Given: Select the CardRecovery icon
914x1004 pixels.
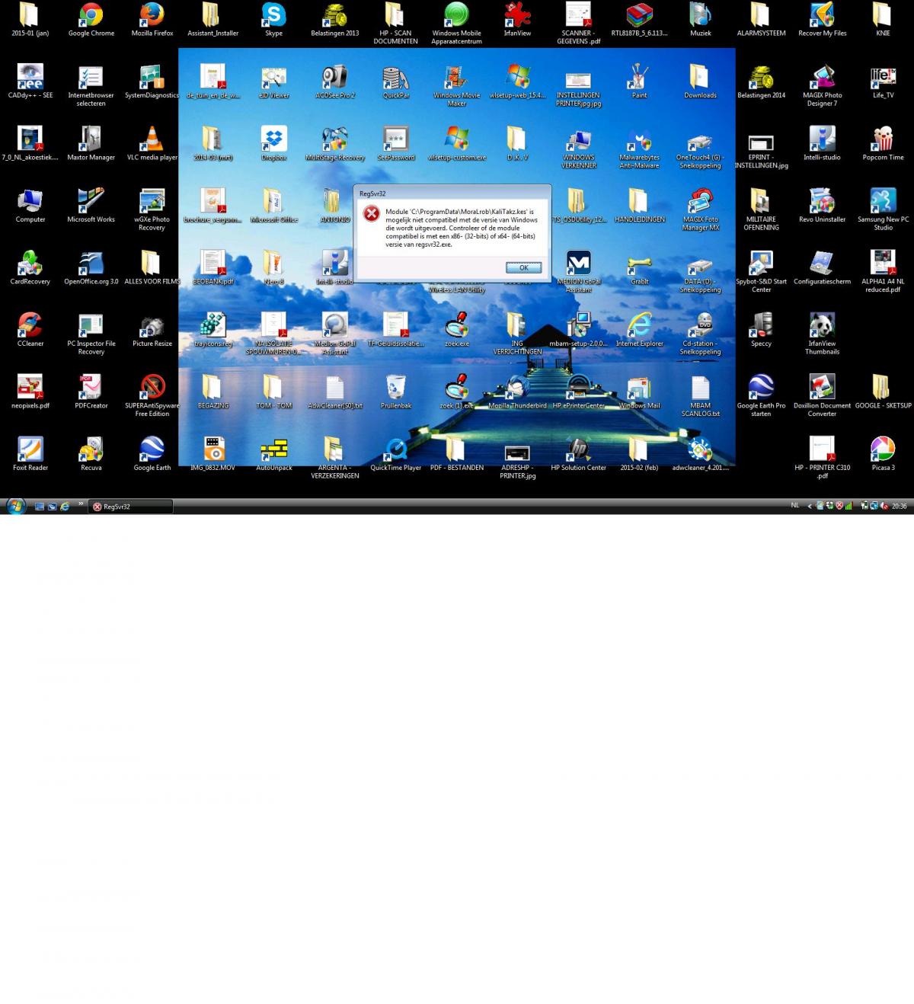Looking at the screenshot, I should [x=30, y=268].
